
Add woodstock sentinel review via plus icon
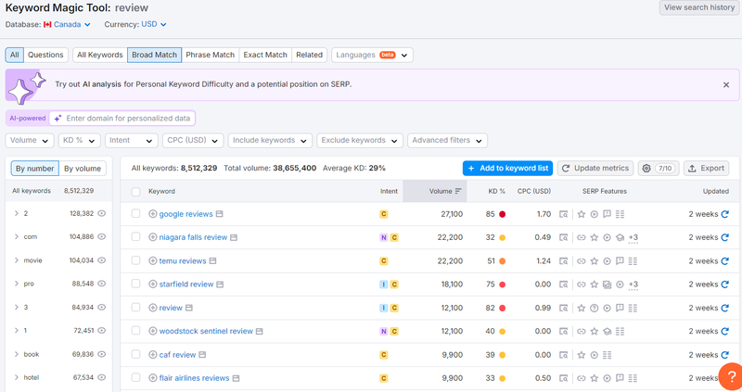coord(152,331)
